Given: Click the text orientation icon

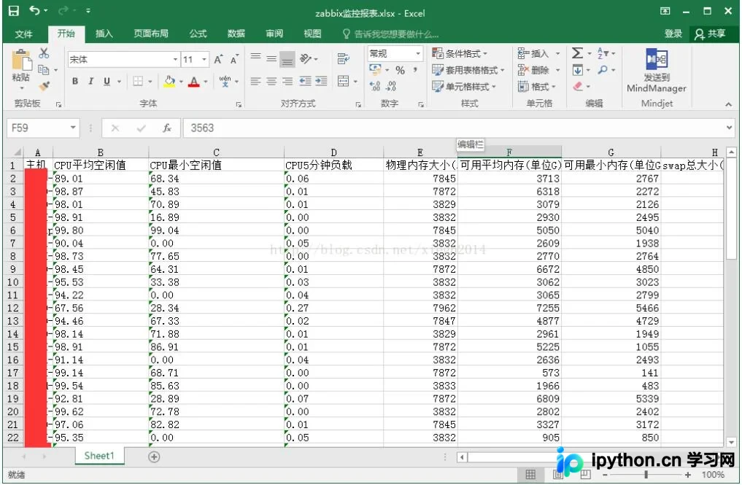Looking at the screenshot, I should 306,58.
